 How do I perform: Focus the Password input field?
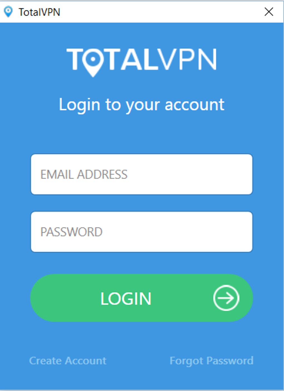click(142, 232)
